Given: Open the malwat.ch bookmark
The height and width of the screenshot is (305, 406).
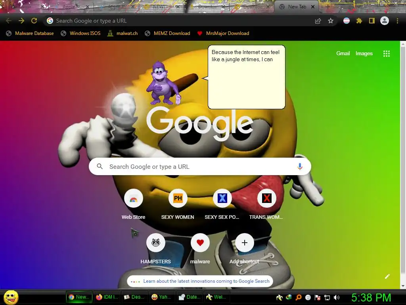Looking at the screenshot, I should click(123, 33).
